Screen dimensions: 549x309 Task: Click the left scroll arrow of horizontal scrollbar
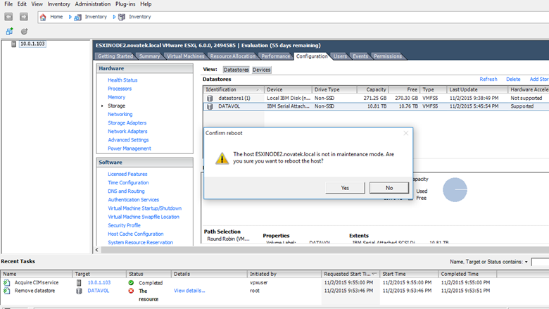coord(97,250)
